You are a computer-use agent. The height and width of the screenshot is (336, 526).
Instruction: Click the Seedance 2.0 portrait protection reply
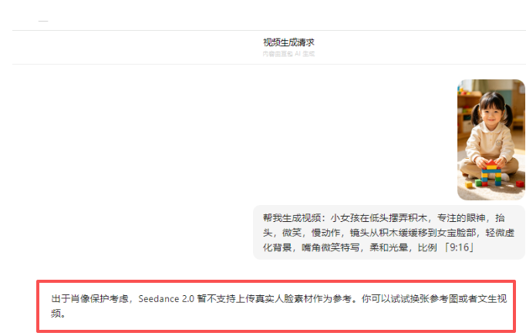[x=278, y=306]
